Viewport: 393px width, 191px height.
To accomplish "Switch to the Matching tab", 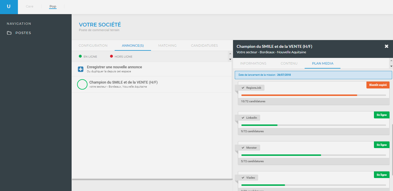I will [x=167, y=46].
